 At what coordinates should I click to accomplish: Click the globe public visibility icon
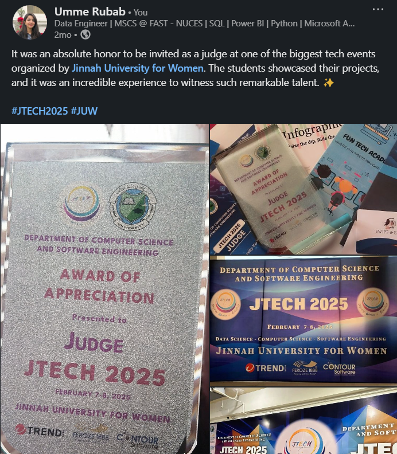[x=85, y=35]
